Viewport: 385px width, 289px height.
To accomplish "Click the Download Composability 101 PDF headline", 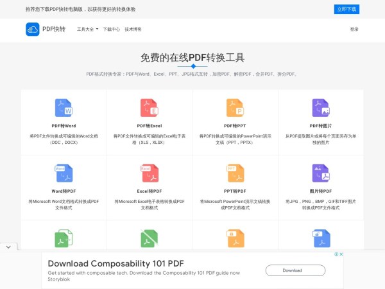I will click(116, 263).
